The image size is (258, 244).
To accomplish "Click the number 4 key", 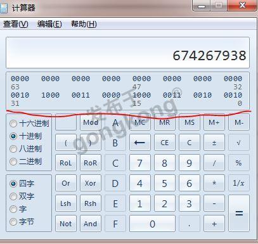I will 140,183.
